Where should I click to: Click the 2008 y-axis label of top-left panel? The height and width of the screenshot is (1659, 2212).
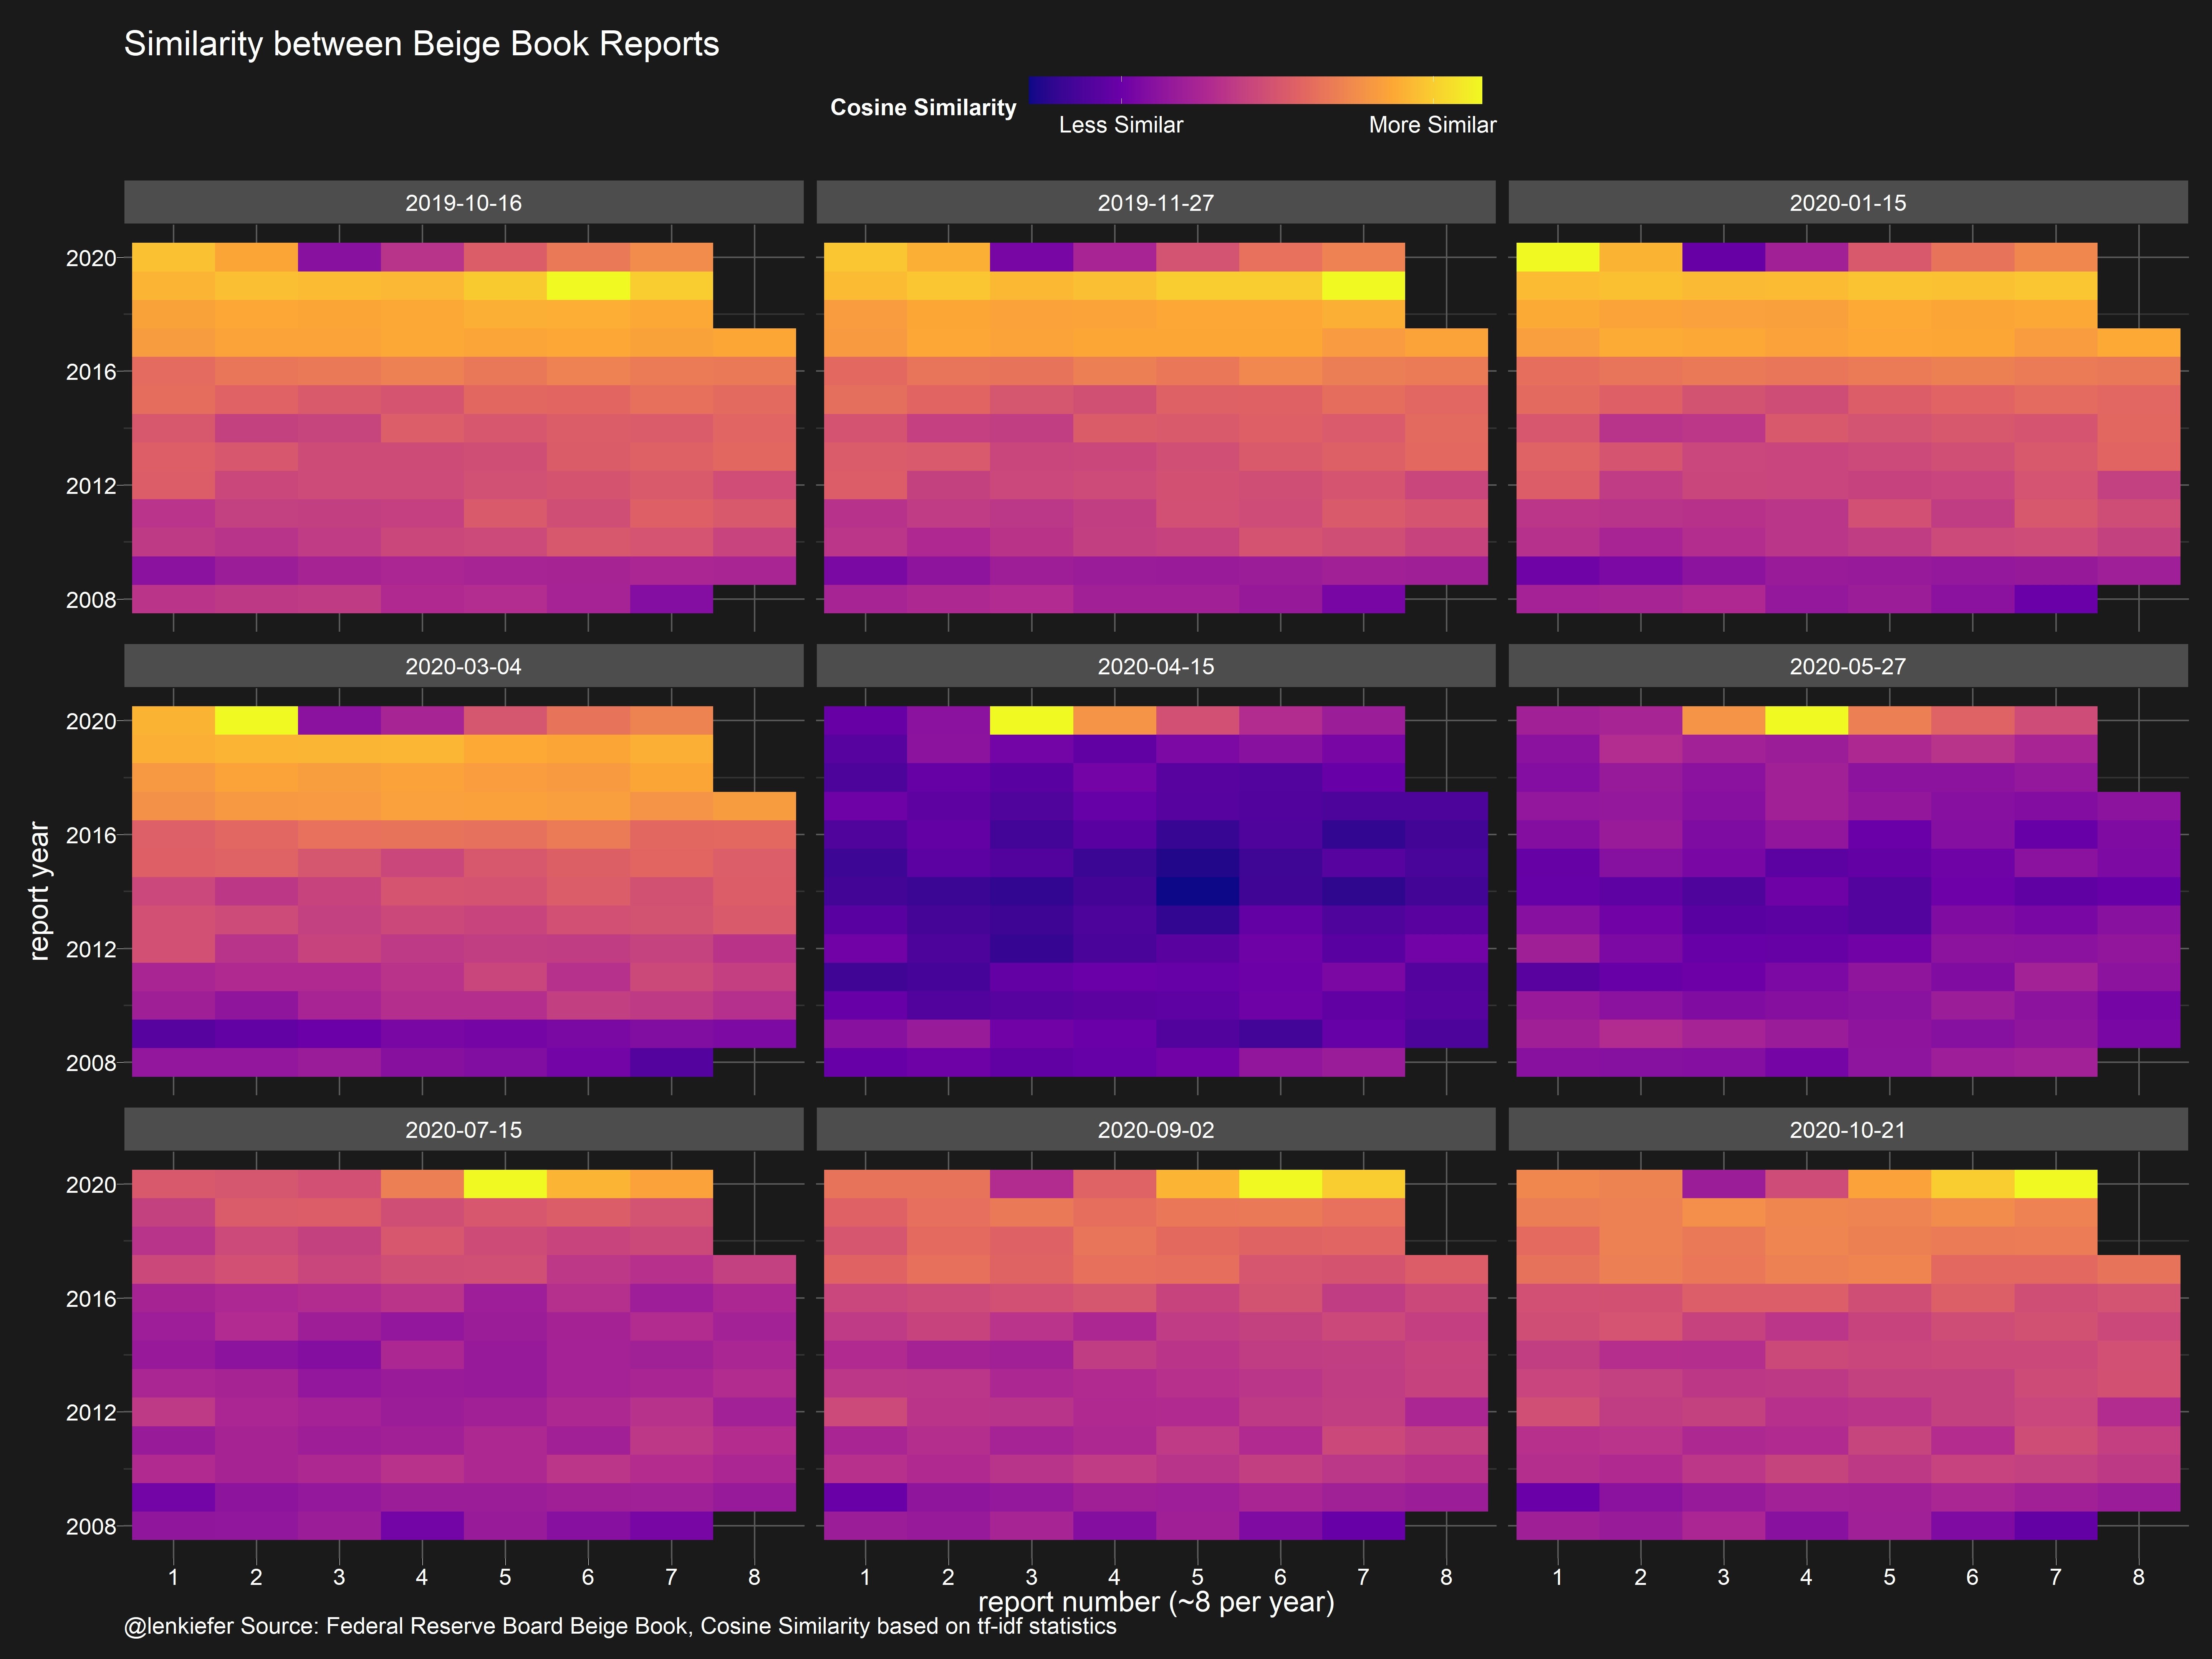point(91,600)
